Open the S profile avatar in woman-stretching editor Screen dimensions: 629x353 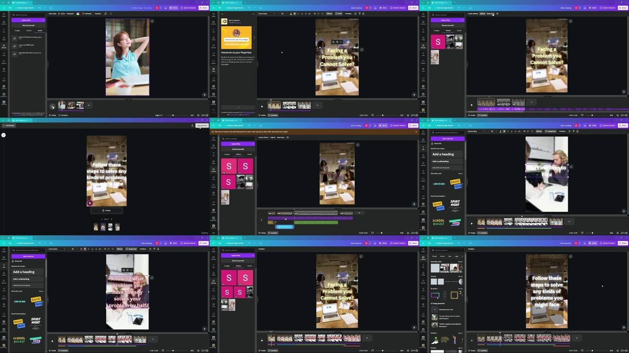(x=157, y=8)
